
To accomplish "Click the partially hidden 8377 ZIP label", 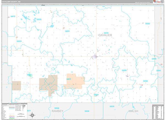I will click(x=29, y=111).
